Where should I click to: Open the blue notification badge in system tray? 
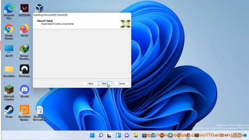245,135
